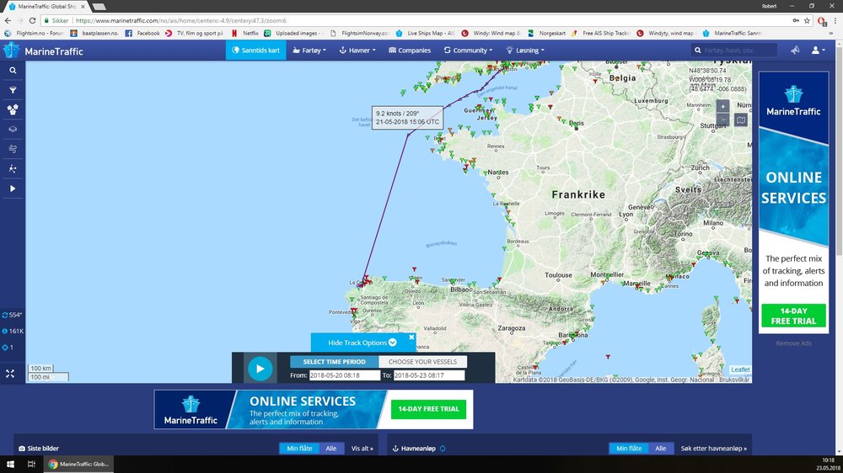Click the taskbar clock
This screenshot has width=843, height=473.
[828, 464]
